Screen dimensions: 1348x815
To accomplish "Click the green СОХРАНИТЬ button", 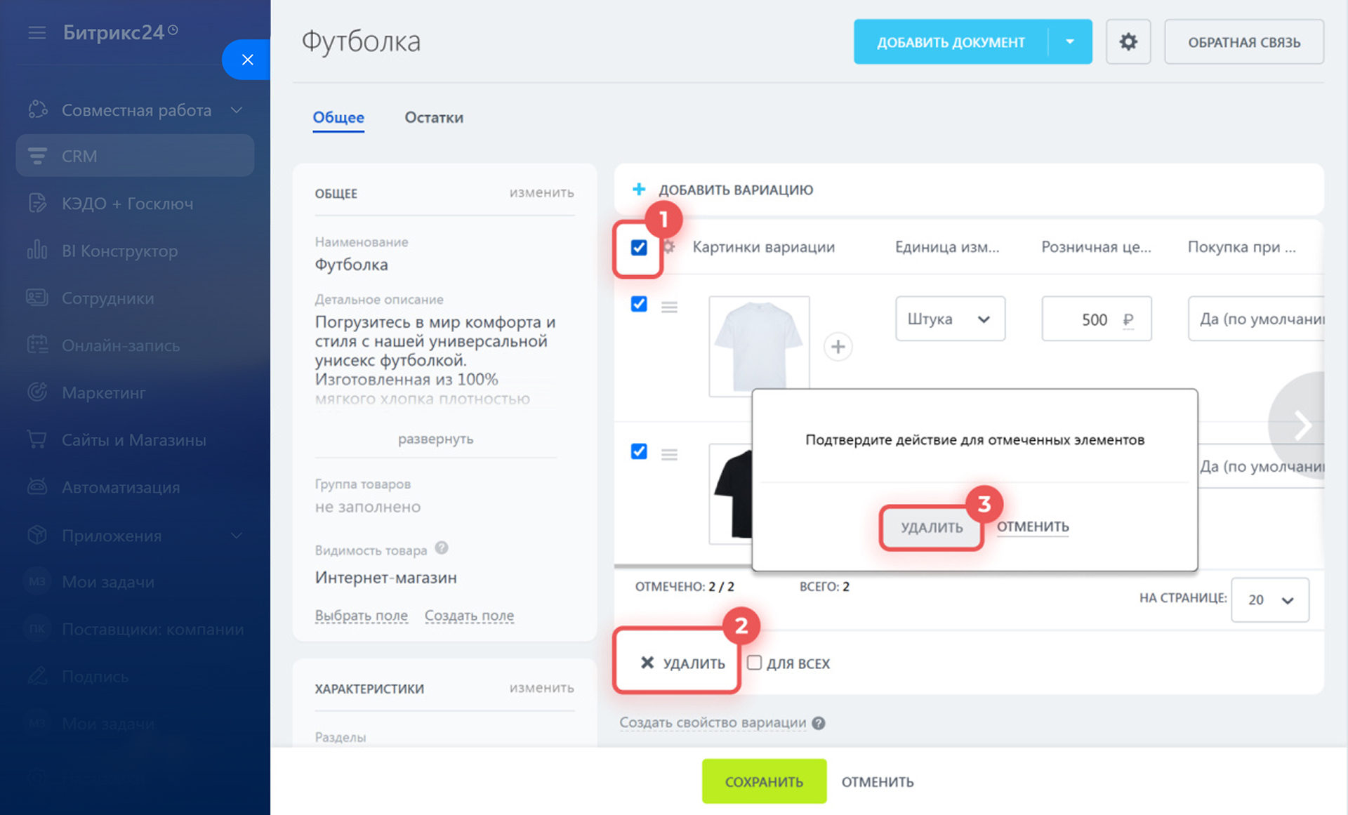I will click(x=764, y=781).
